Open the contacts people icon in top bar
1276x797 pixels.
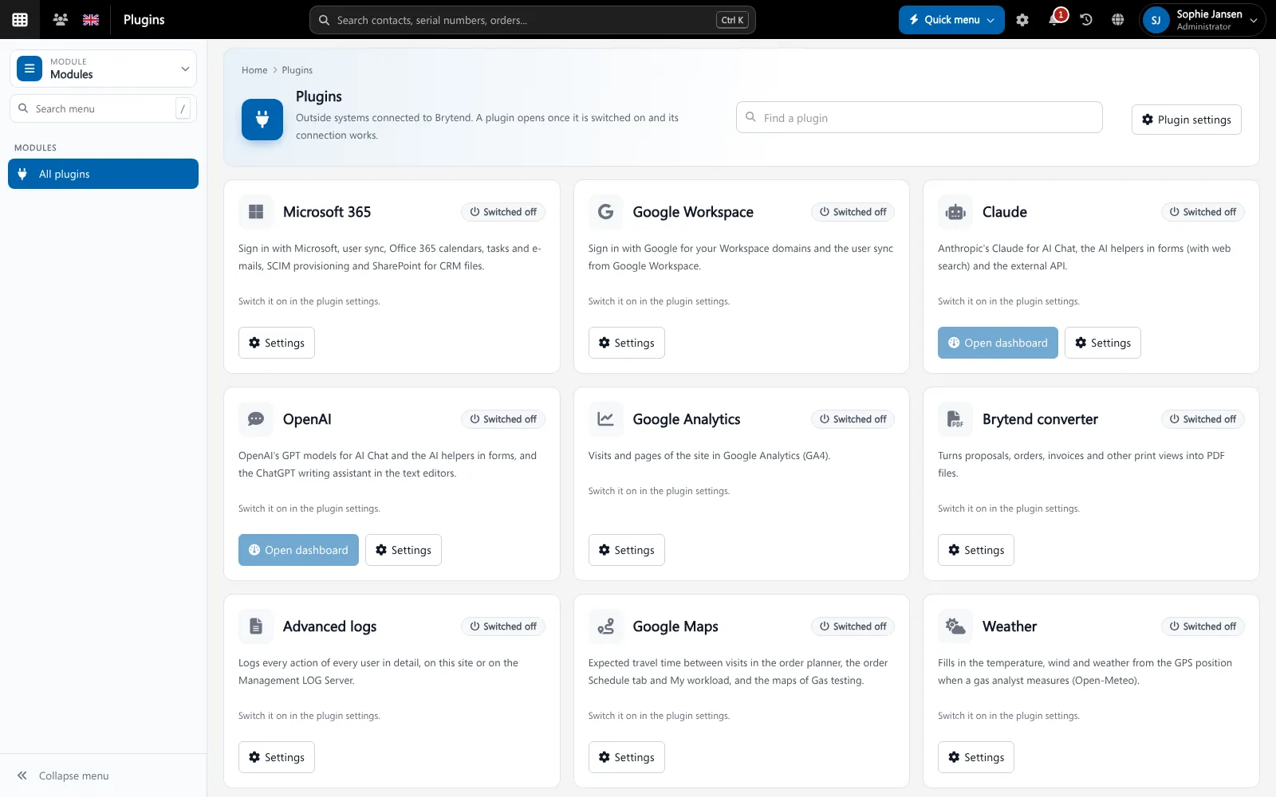tap(60, 20)
